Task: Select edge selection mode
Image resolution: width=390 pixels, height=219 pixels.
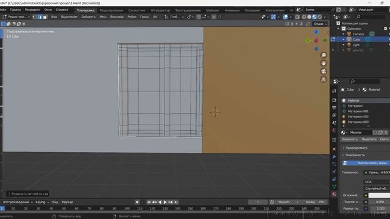Action: [40, 17]
